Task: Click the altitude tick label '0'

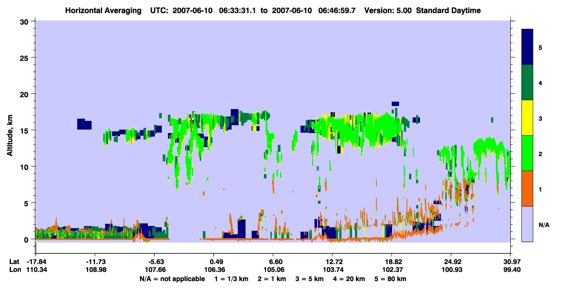Action: click(x=27, y=240)
